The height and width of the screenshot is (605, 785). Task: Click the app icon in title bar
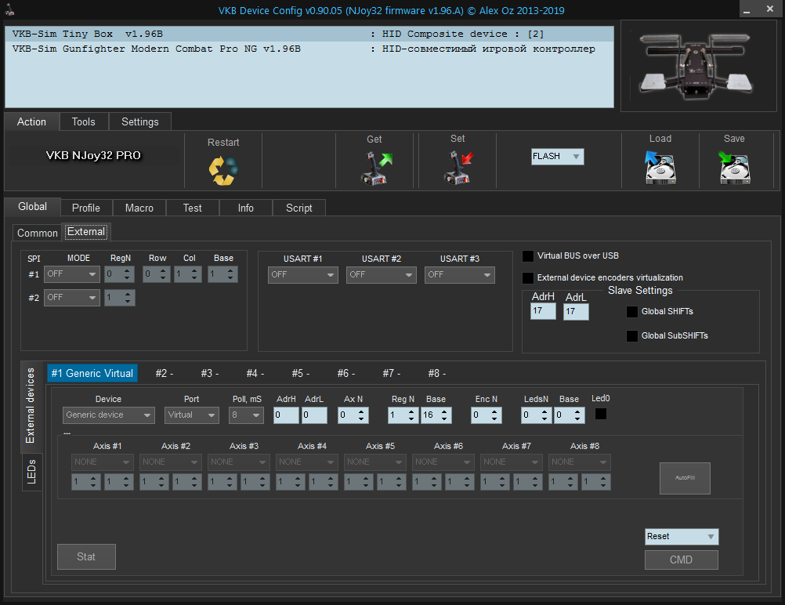point(9,10)
